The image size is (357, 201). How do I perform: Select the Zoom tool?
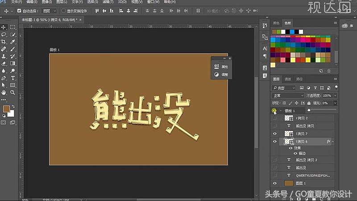[13, 92]
